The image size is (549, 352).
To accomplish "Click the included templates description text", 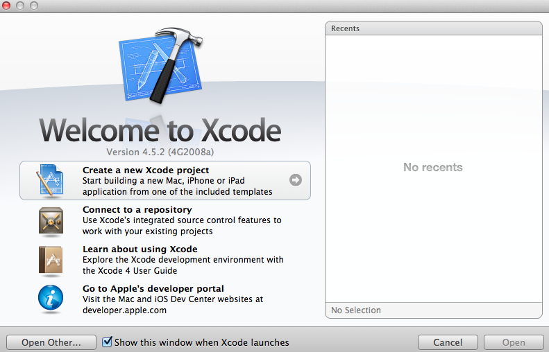I will [178, 186].
